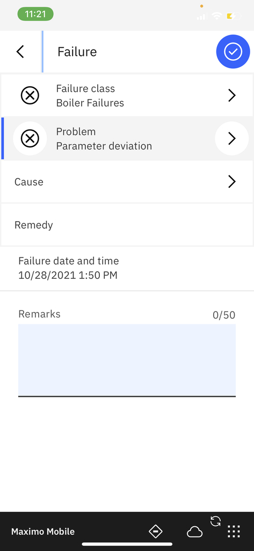Expand Cause selection chevron
The width and height of the screenshot is (254, 551).
tap(232, 182)
